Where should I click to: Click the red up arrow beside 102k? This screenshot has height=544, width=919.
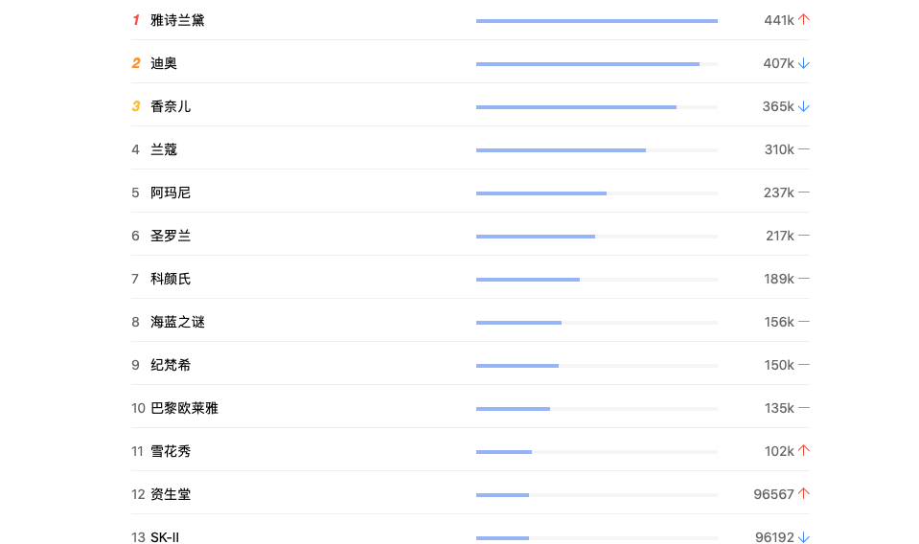[804, 451]
